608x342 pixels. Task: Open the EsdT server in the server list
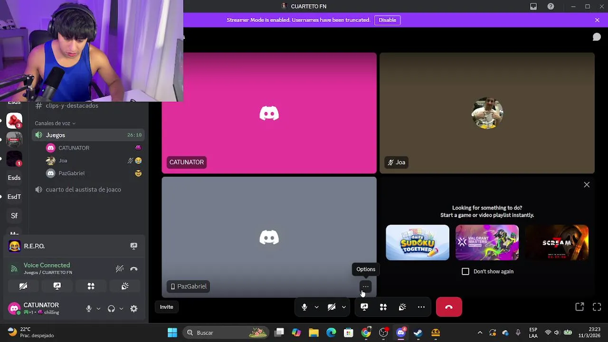(x=14, y=197)
